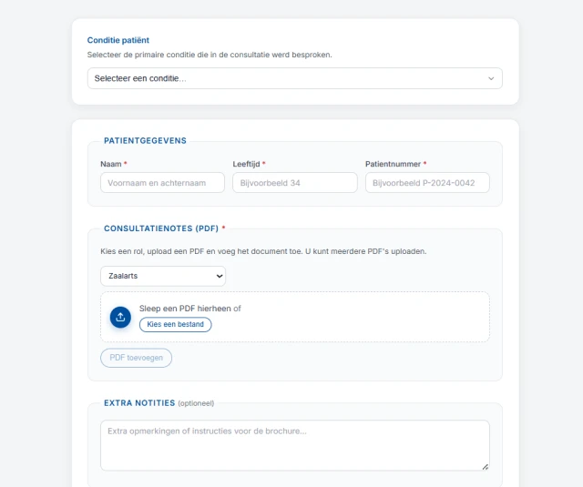Click the 'EXTRA NOTITIES' section title
This screenshot has height=487, width=583.
pyautogui.click(x=139, y=403)
